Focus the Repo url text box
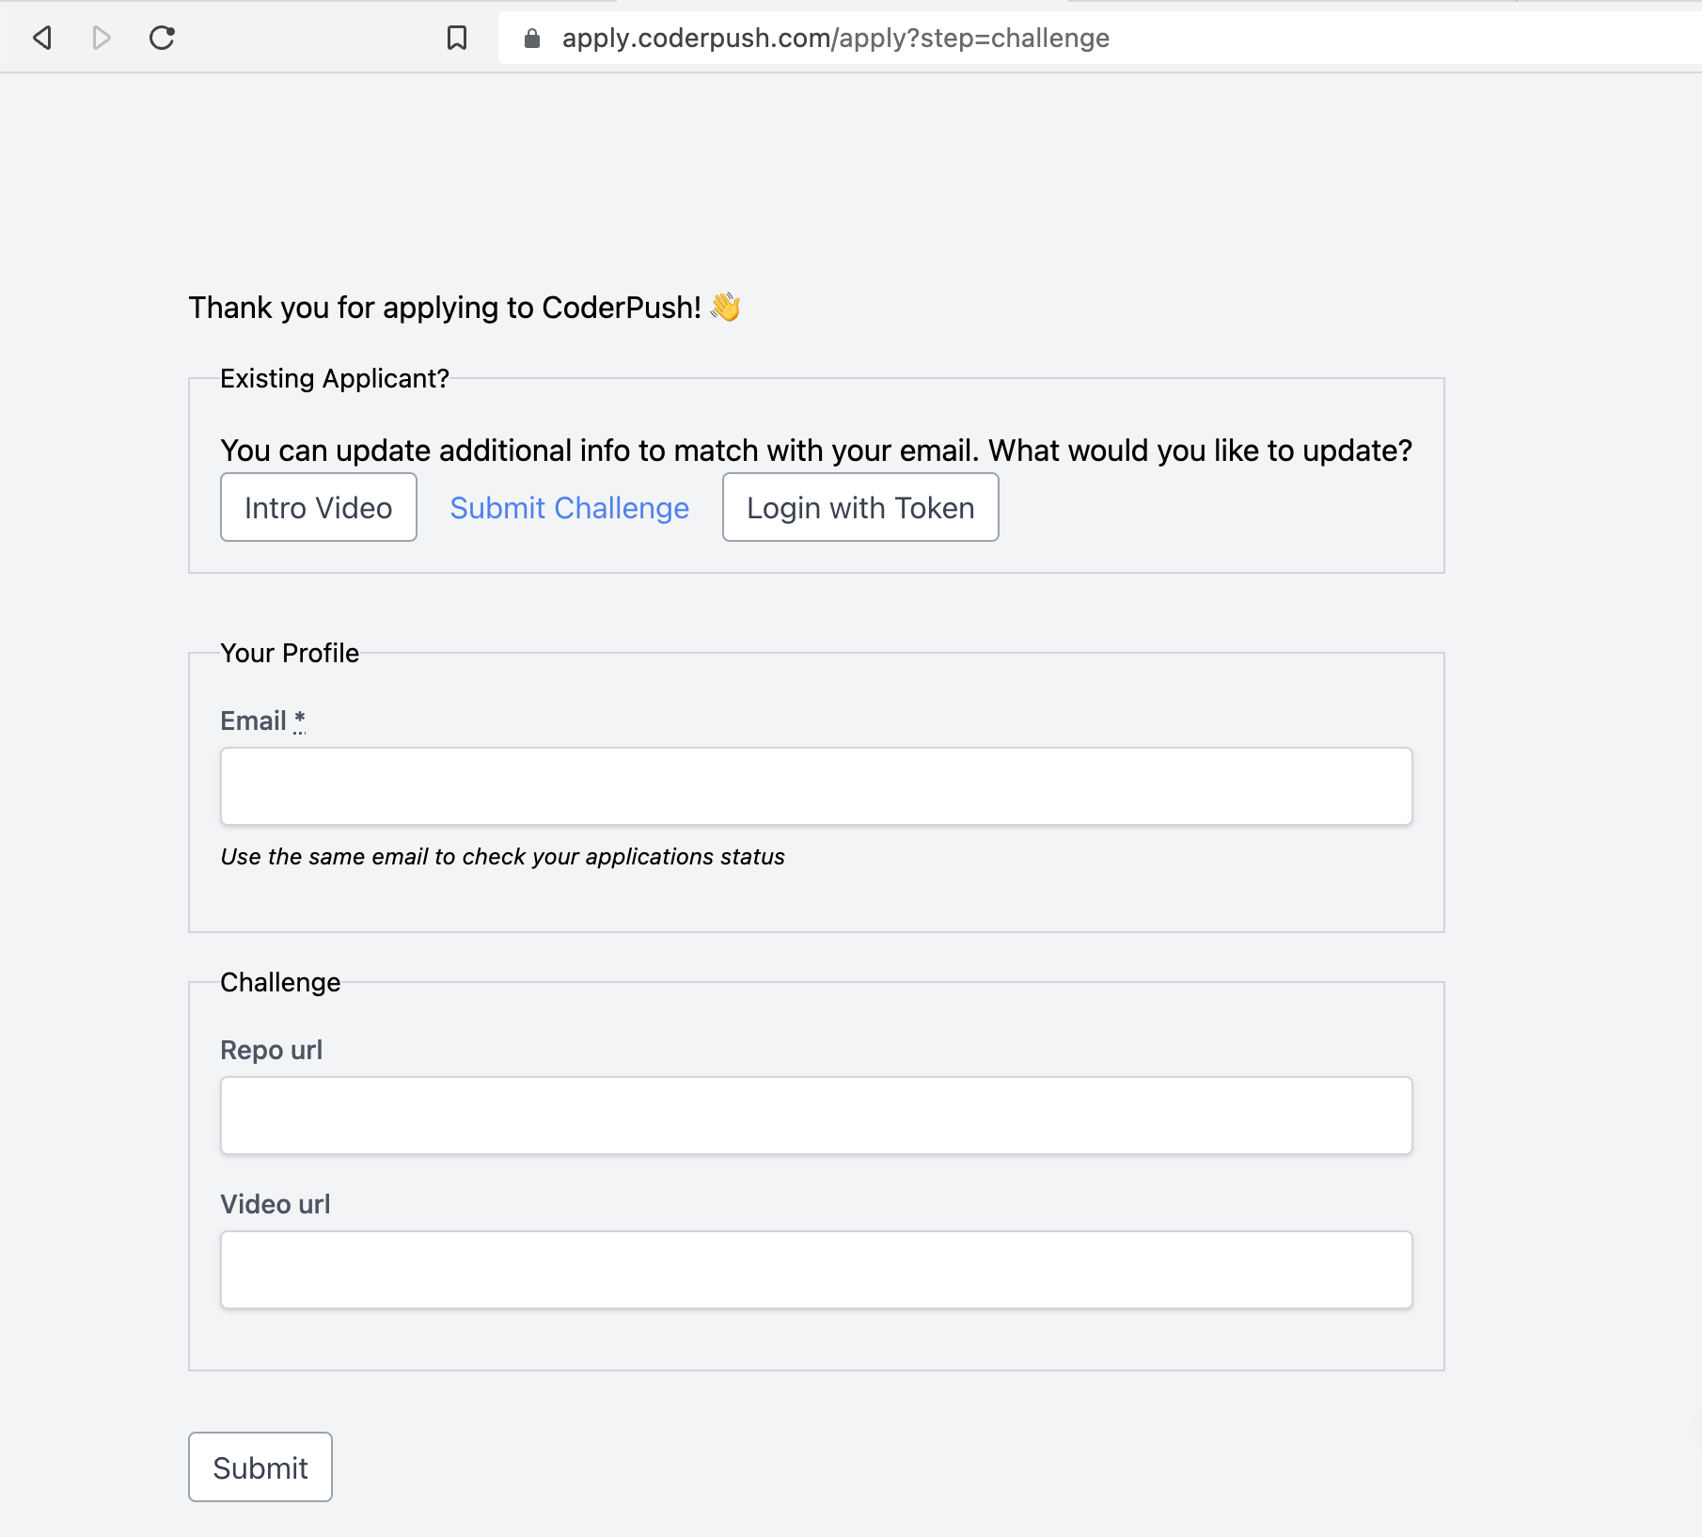Screen dimensions: 1702x1537 (x=815, y=1116)
